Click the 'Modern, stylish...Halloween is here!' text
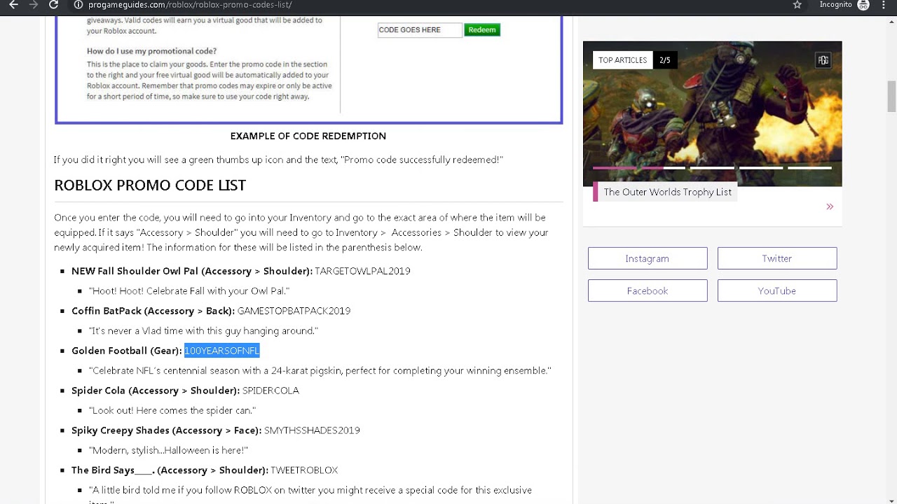Viewport: 897px width, 504px height. (x=168, y=450)
